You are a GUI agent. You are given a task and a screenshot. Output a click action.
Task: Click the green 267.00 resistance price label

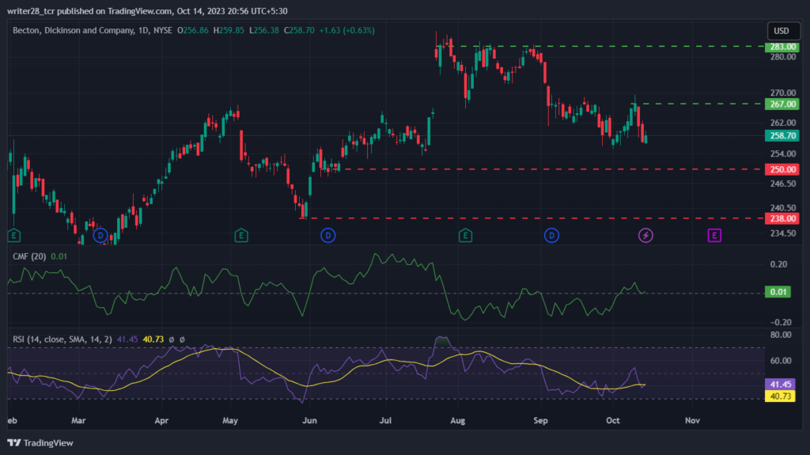782,104
